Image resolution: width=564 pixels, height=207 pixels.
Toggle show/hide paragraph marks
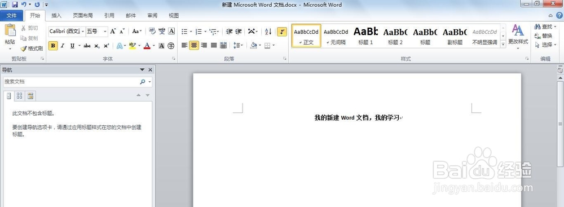coord(282,32)
